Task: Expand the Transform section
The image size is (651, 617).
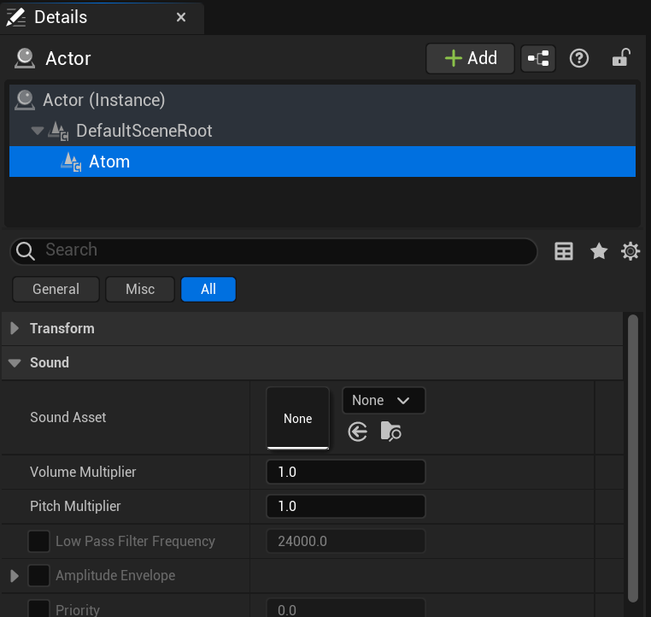Action: pos(15,328)
